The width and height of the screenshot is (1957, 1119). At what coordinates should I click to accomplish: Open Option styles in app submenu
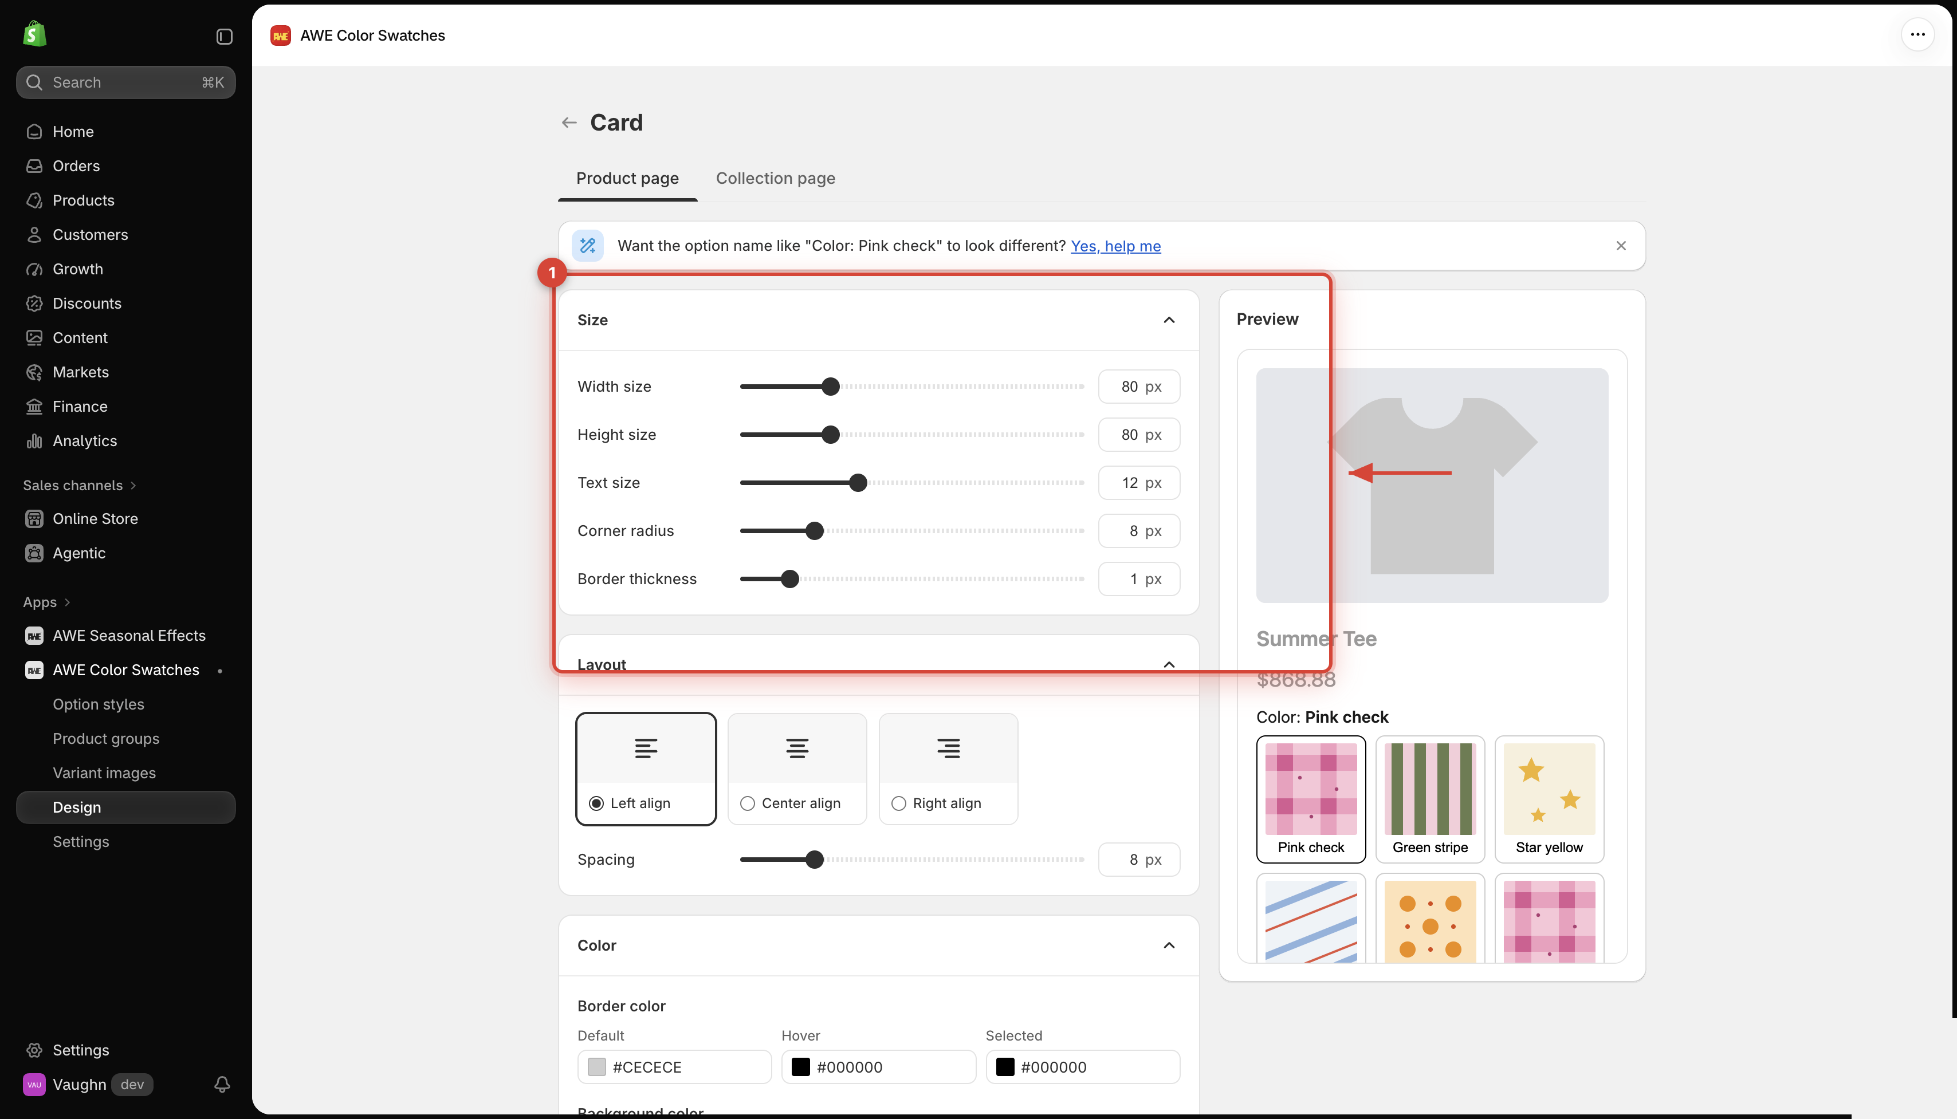(99, 704)
